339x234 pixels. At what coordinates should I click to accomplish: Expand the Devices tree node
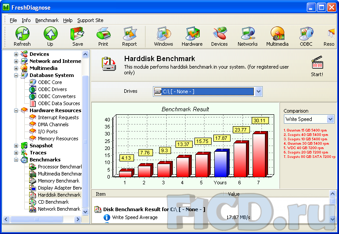(x=16, y=54)
